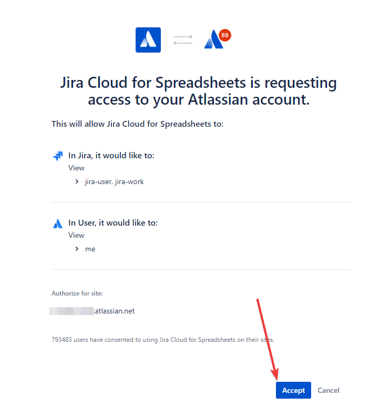This screenshot has height=406, width=380.
Task: Click the atlassian.net site address
Action: click(x=92, y=311)
